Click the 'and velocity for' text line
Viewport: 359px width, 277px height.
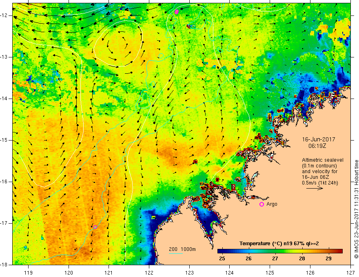(x=319, y=171)
